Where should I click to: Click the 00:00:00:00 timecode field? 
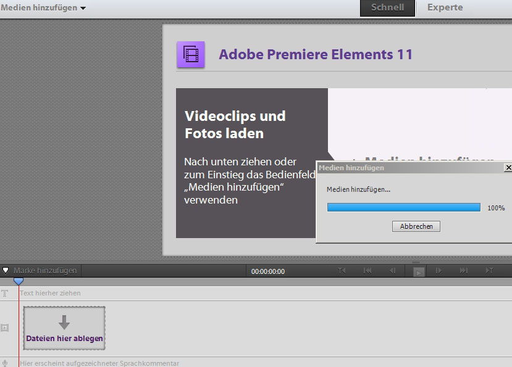click(x=268, y=271)
